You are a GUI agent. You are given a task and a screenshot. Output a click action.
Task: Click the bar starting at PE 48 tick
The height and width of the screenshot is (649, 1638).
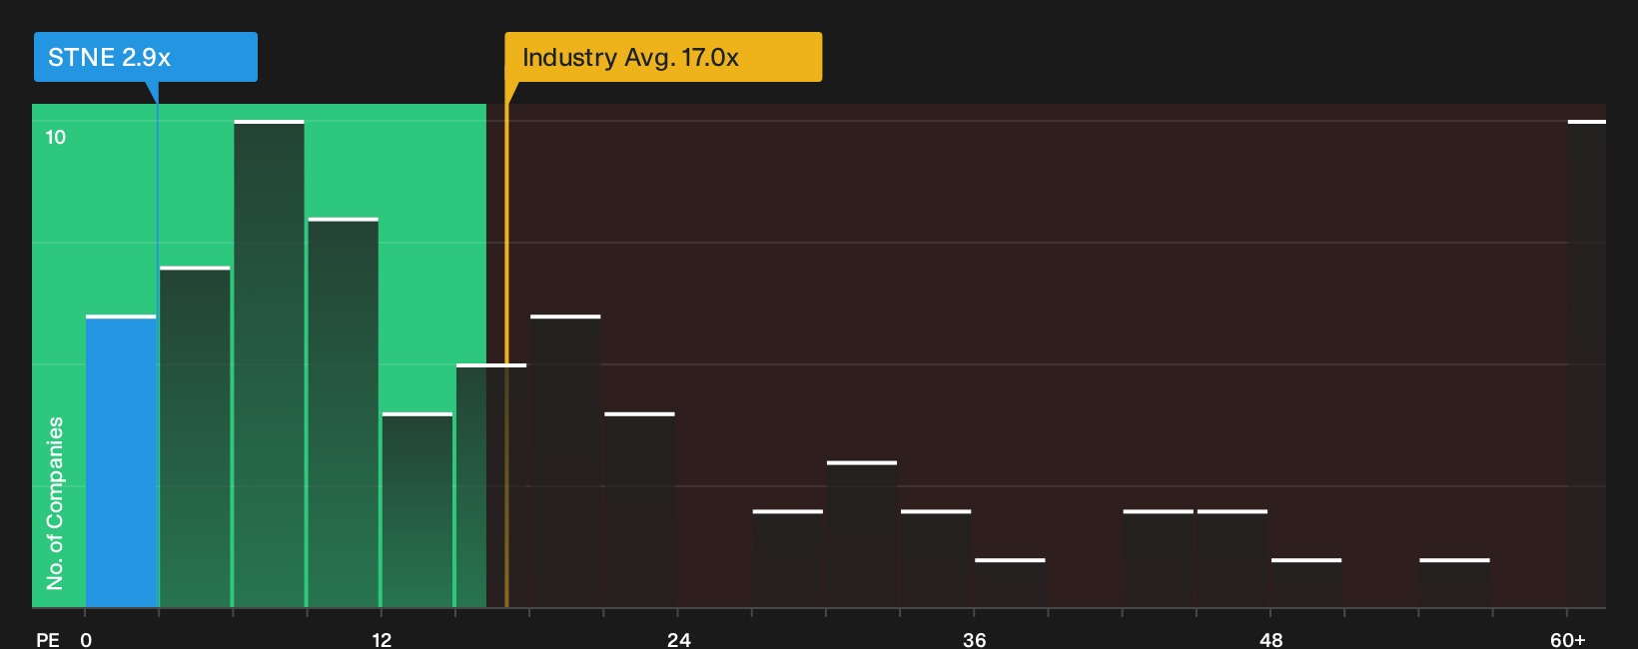(x=1306, y=583)
